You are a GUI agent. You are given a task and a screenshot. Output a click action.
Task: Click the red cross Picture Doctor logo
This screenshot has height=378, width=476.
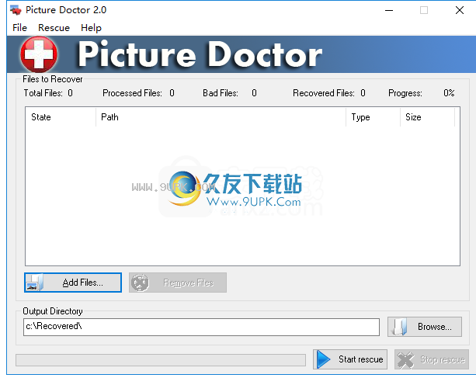pos(39,54)
